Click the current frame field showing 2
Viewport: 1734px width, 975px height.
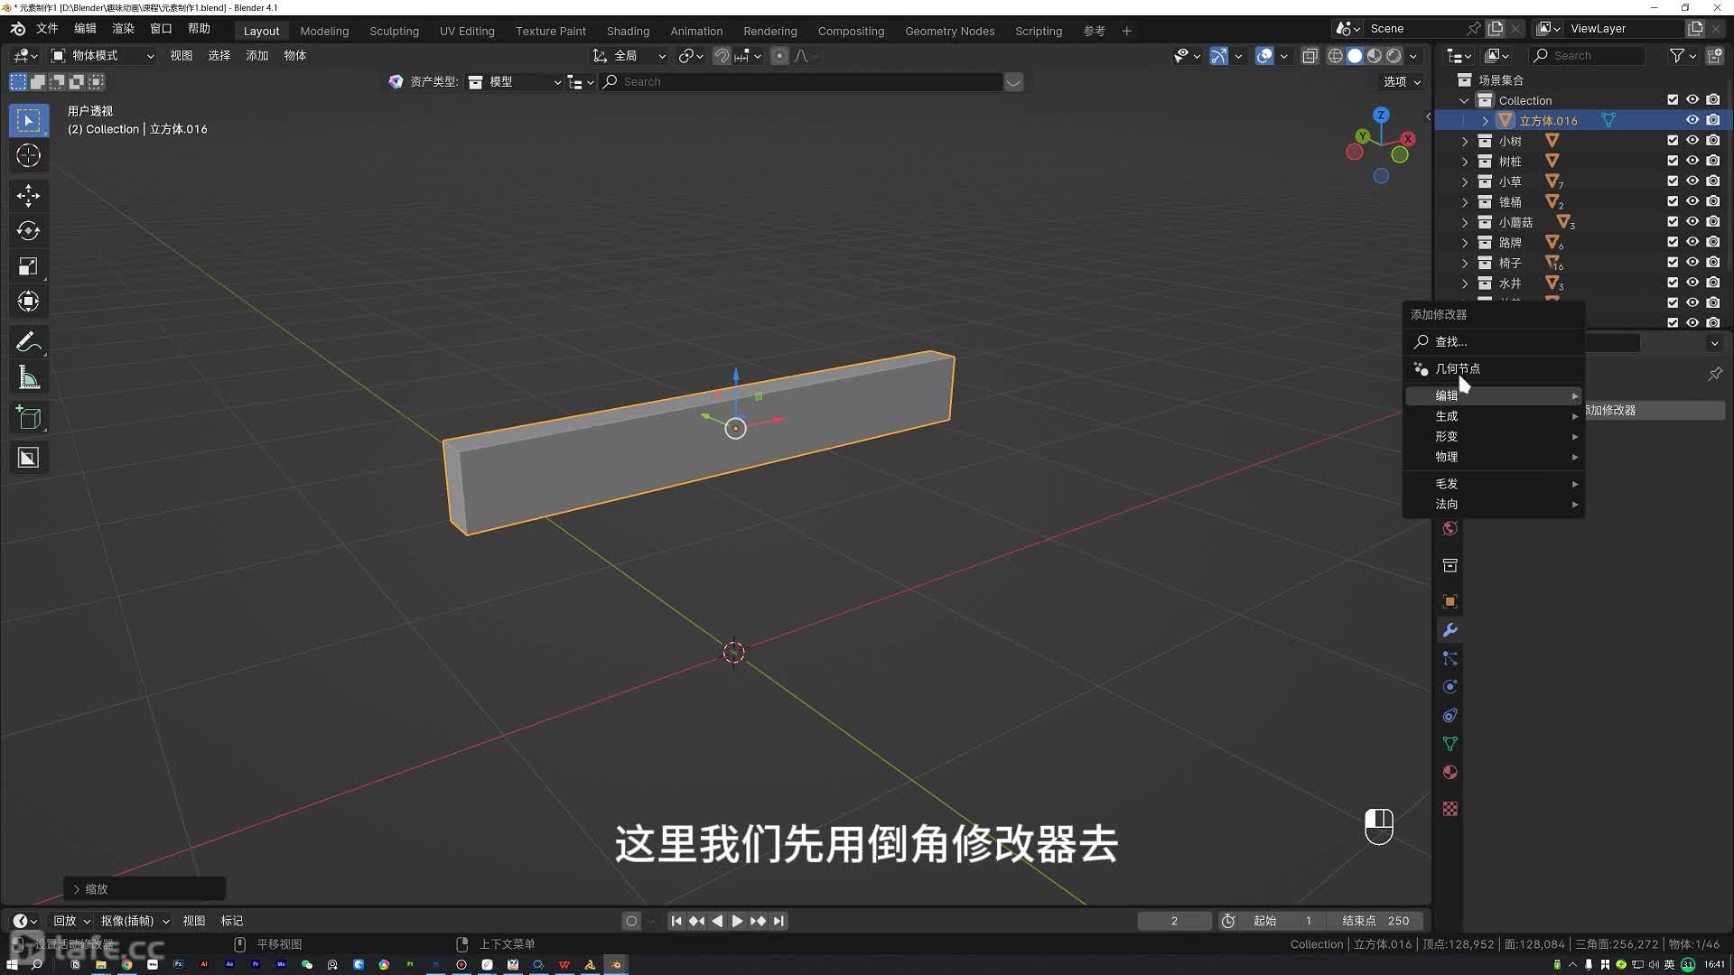(x=1174, y=921)
